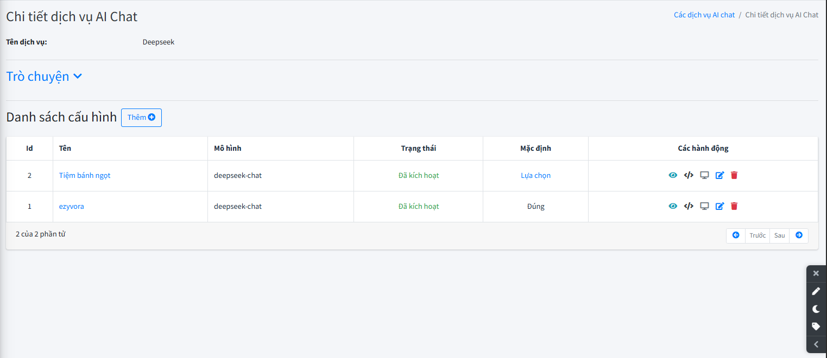
Task: Click deepseek-chat model in Tiệm bánh ngọt row
Action: [x=238, y=175]
